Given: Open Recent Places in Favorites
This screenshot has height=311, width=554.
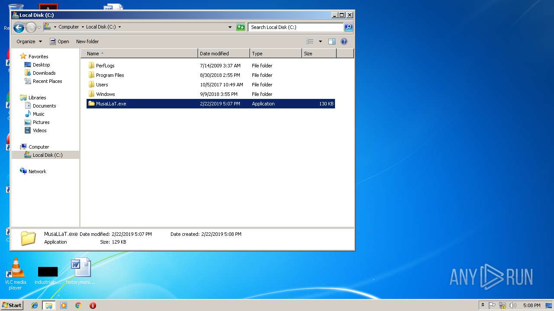Looking at the screenshot, I should 47,81.
